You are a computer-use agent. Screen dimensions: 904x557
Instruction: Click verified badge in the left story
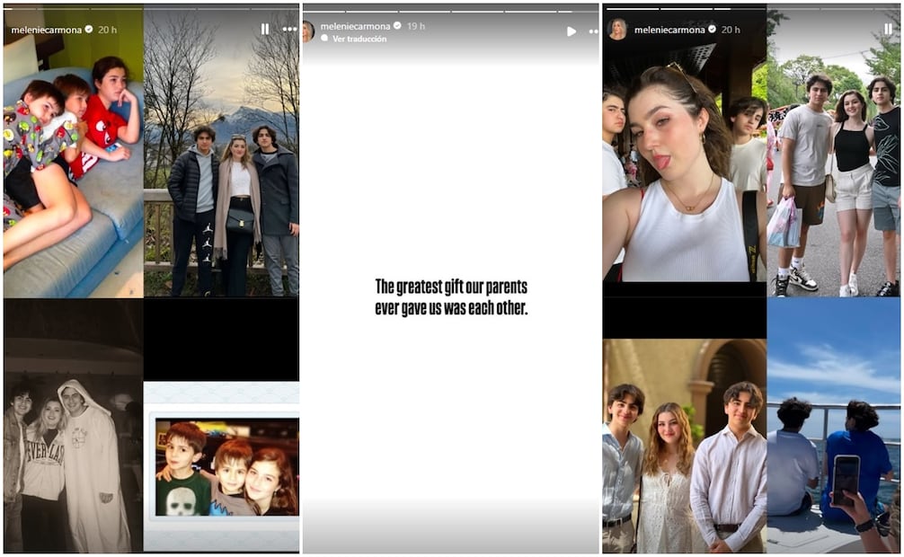89,30
